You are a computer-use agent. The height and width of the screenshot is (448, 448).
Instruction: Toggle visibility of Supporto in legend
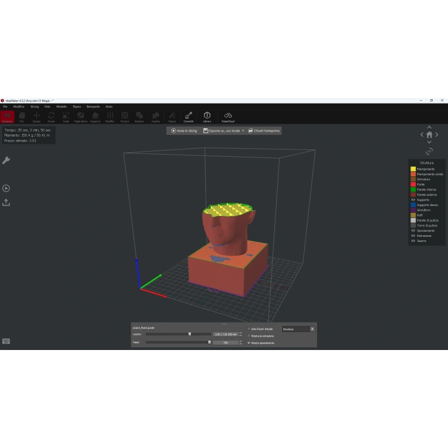pyautogui.click(x=413, y=200)
